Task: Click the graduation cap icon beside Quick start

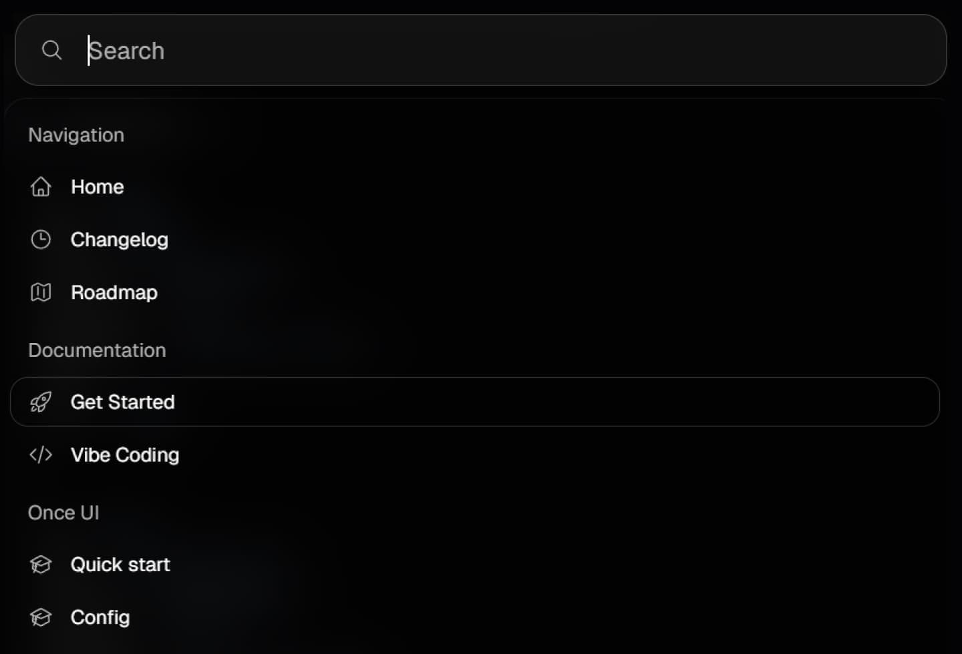Action: (41, 565)
